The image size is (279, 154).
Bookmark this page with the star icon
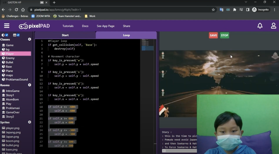point(213,9)
